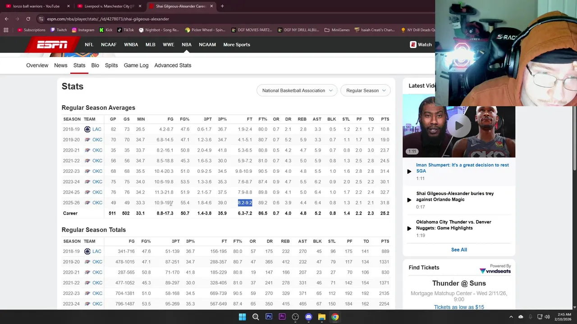
Task: Click OKC link in 2025-26 averages row
Action: coord(97,202)
